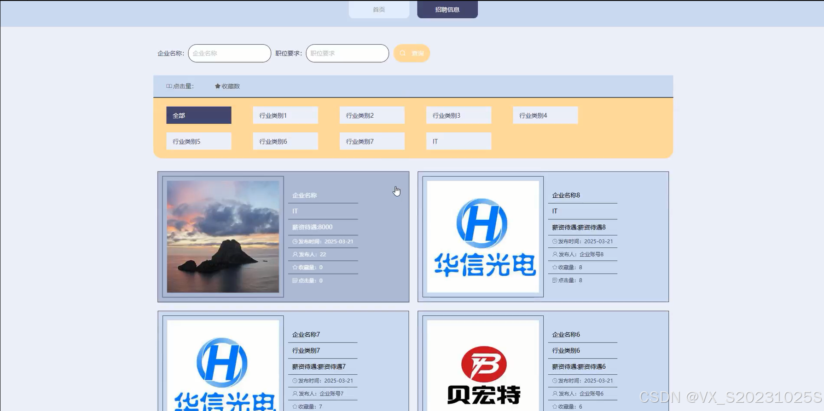Image resolution: width=824 pixels, height=411 pixels.
Task: Select the 行业类别6 category filter
Action: [285, 141]
